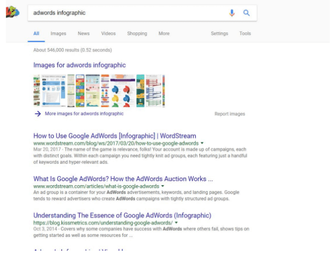
Task: Open the teal and yellow infographic thumbnail
Action: pyautogui.click(x=140, y=91)
